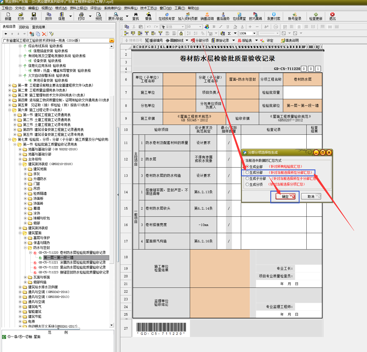Select the 生成全部 radio option
This screenshot has width=367, height=352.
(247, 167)
